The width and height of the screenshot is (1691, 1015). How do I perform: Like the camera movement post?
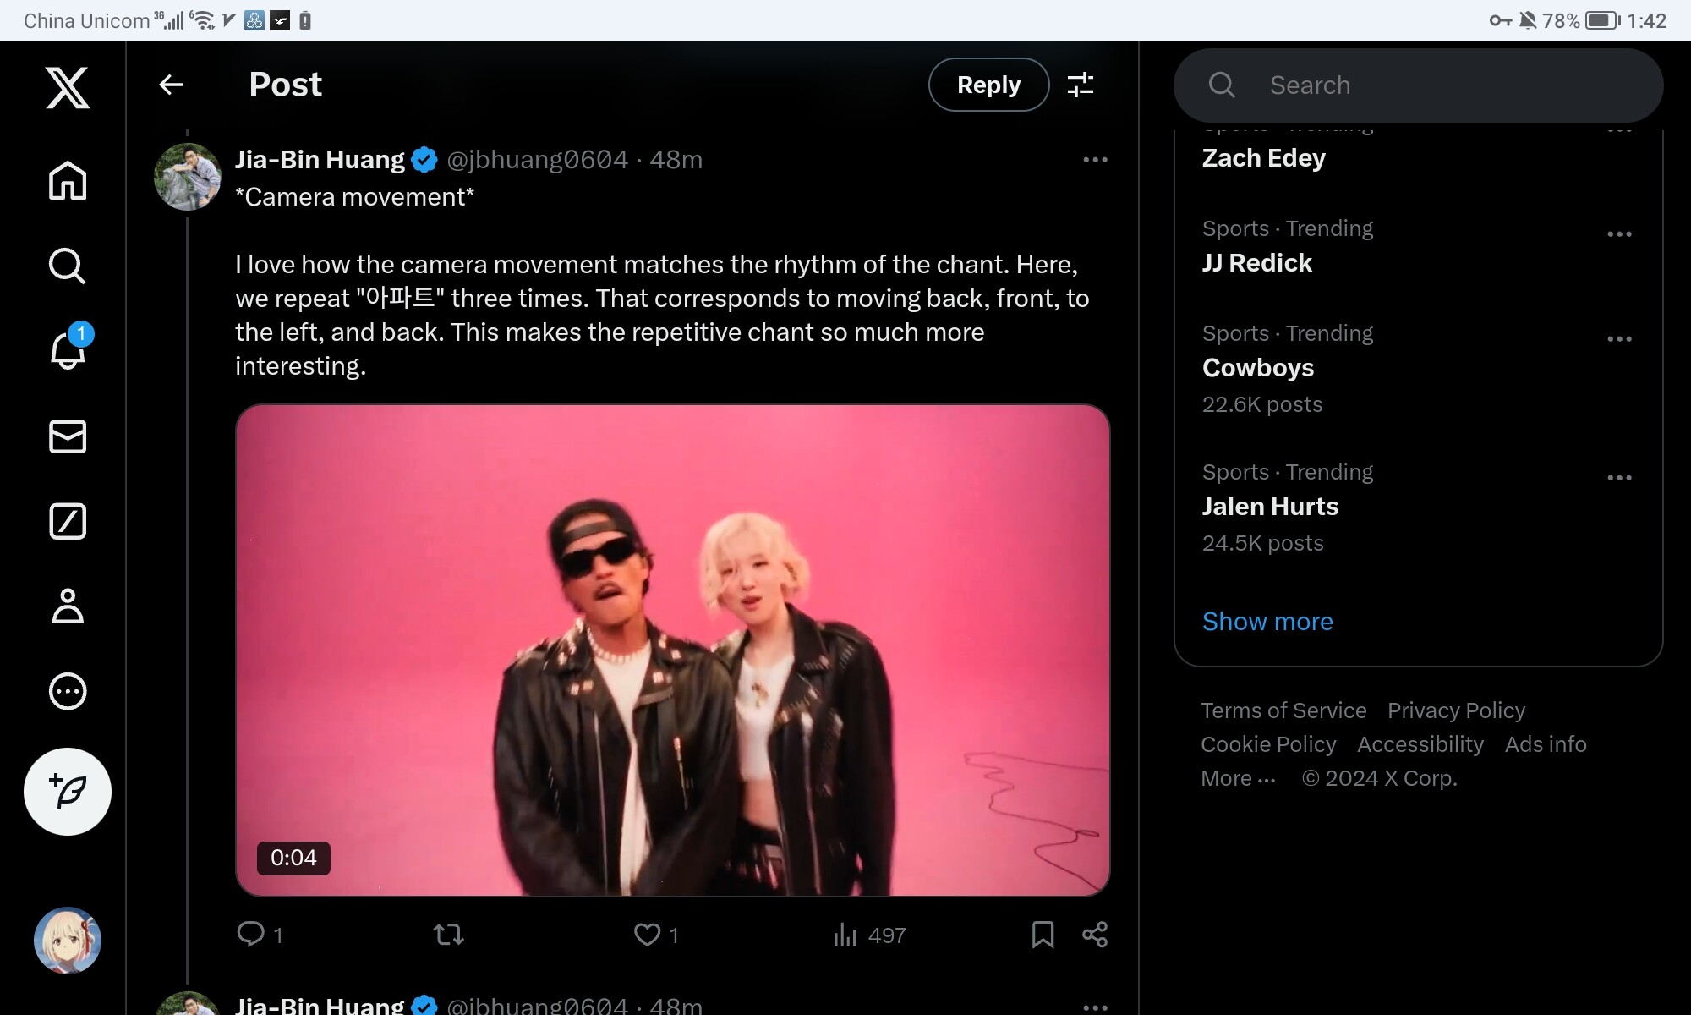(x=648, y=935)
